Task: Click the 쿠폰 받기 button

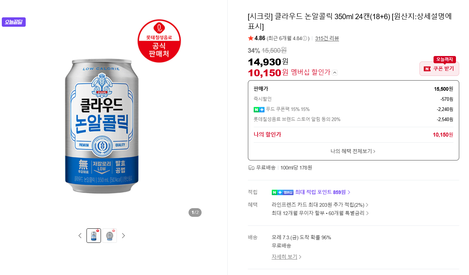Action: tap(439, 69)
